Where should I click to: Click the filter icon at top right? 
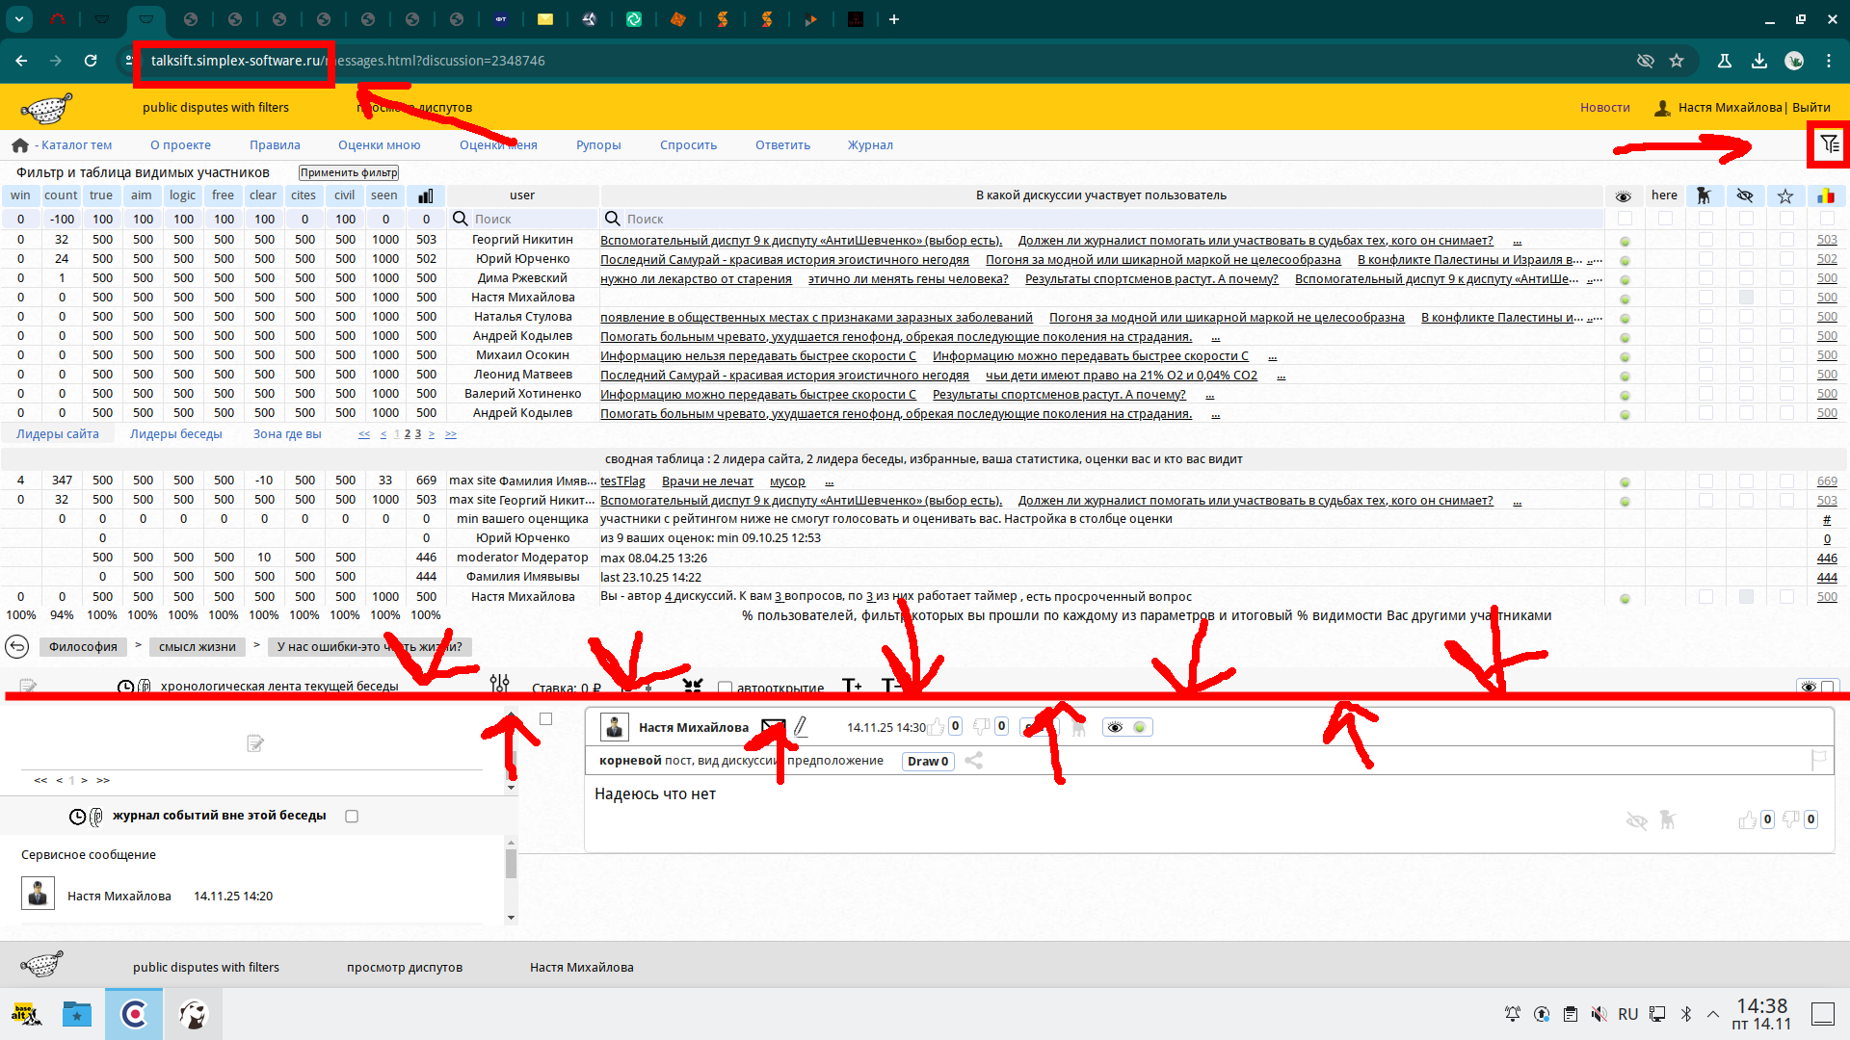(x=1829, y=144)
